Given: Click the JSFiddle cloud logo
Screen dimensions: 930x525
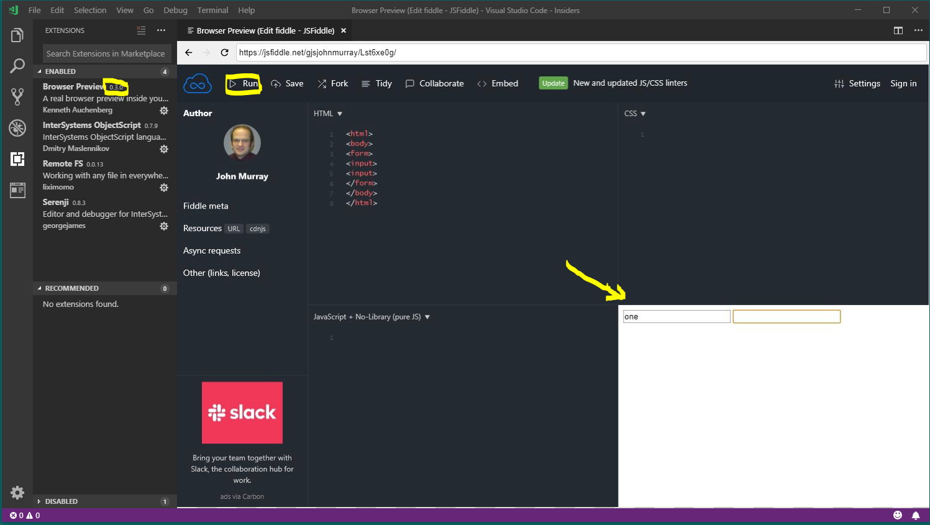Looking at the screenshot, I should click(x=198, y=83).
